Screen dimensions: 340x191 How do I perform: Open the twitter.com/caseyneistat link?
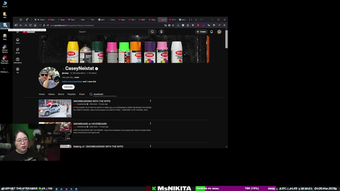(72, 82)
